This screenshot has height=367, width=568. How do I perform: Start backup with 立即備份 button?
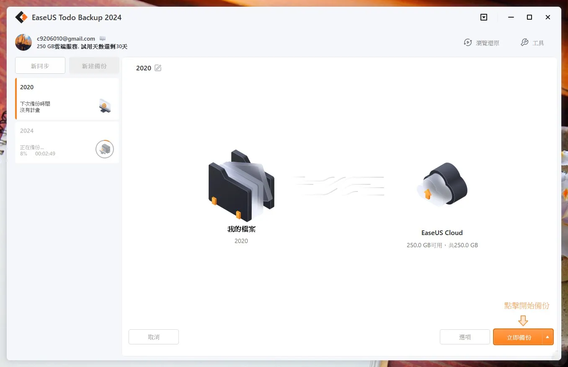[518, 337]
